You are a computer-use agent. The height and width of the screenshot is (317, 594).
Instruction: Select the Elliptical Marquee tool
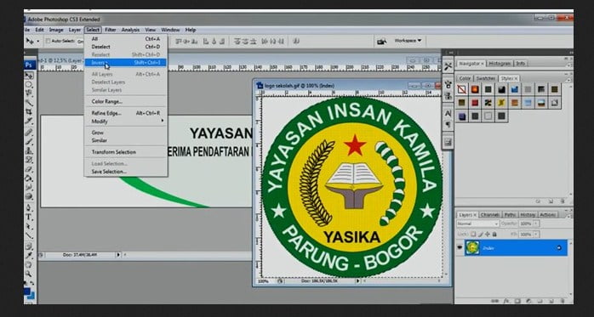coord(29,84)
